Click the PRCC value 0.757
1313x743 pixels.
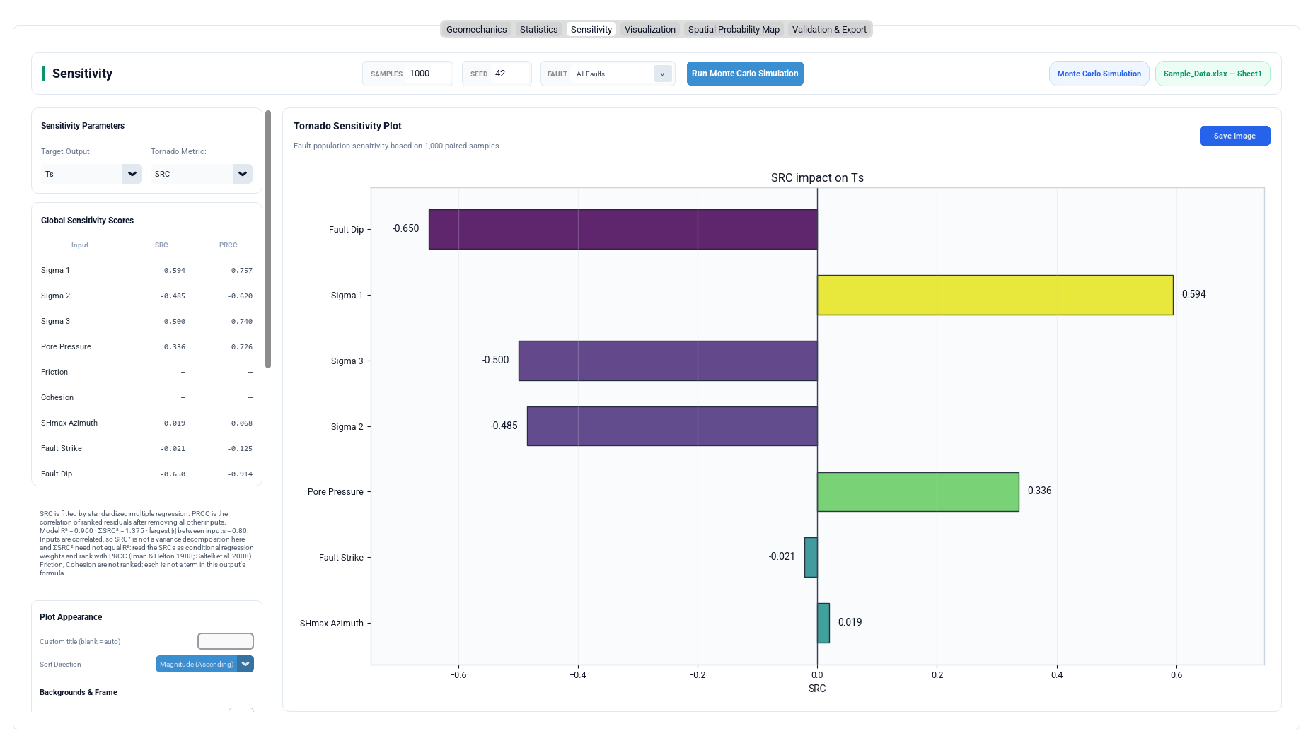[241, 271]
